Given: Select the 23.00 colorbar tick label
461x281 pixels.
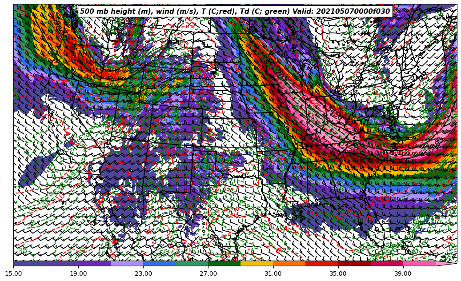Looking at the screenshot, I should click(x=144, y=273).
